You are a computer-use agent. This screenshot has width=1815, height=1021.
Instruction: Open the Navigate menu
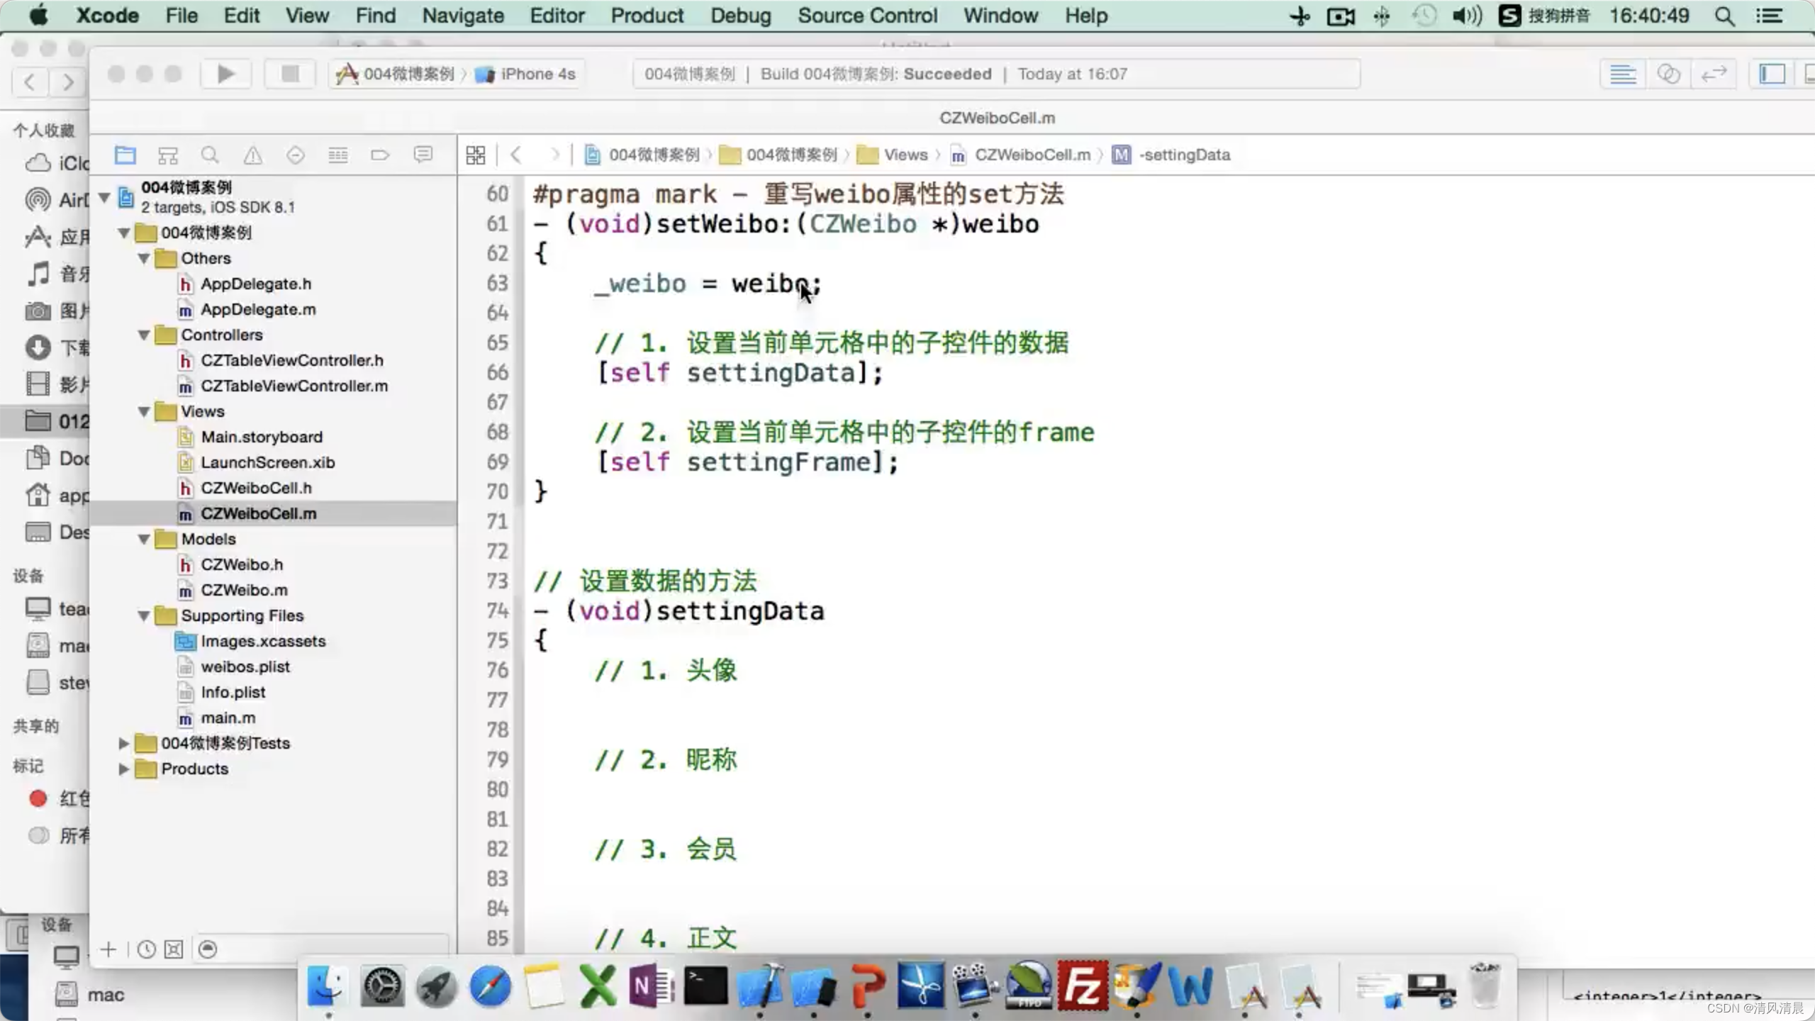coord(463,16)
